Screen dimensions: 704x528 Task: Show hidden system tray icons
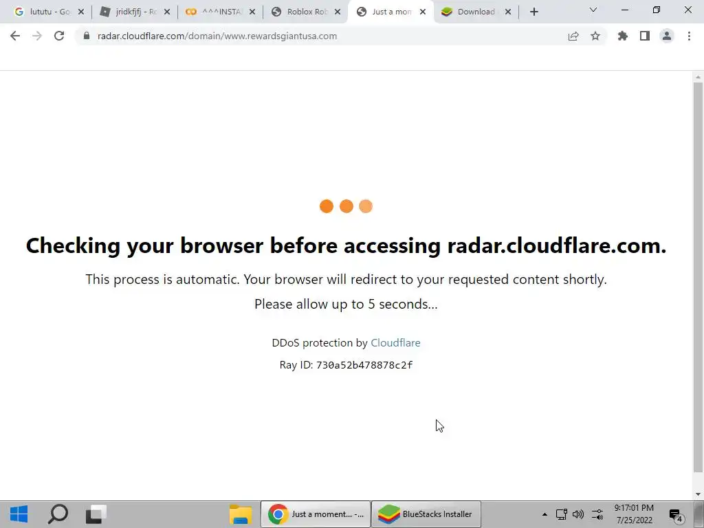pos(544,514)
